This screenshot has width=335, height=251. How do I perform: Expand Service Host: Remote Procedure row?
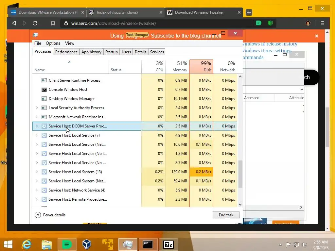(37, 199)
